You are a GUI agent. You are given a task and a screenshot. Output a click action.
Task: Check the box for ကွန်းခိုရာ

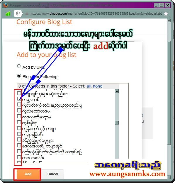(19, 122)
